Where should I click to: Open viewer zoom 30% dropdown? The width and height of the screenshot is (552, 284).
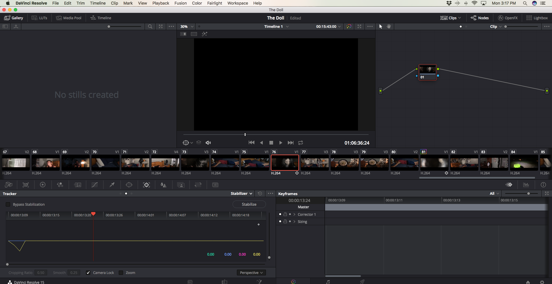coord(187,26)
